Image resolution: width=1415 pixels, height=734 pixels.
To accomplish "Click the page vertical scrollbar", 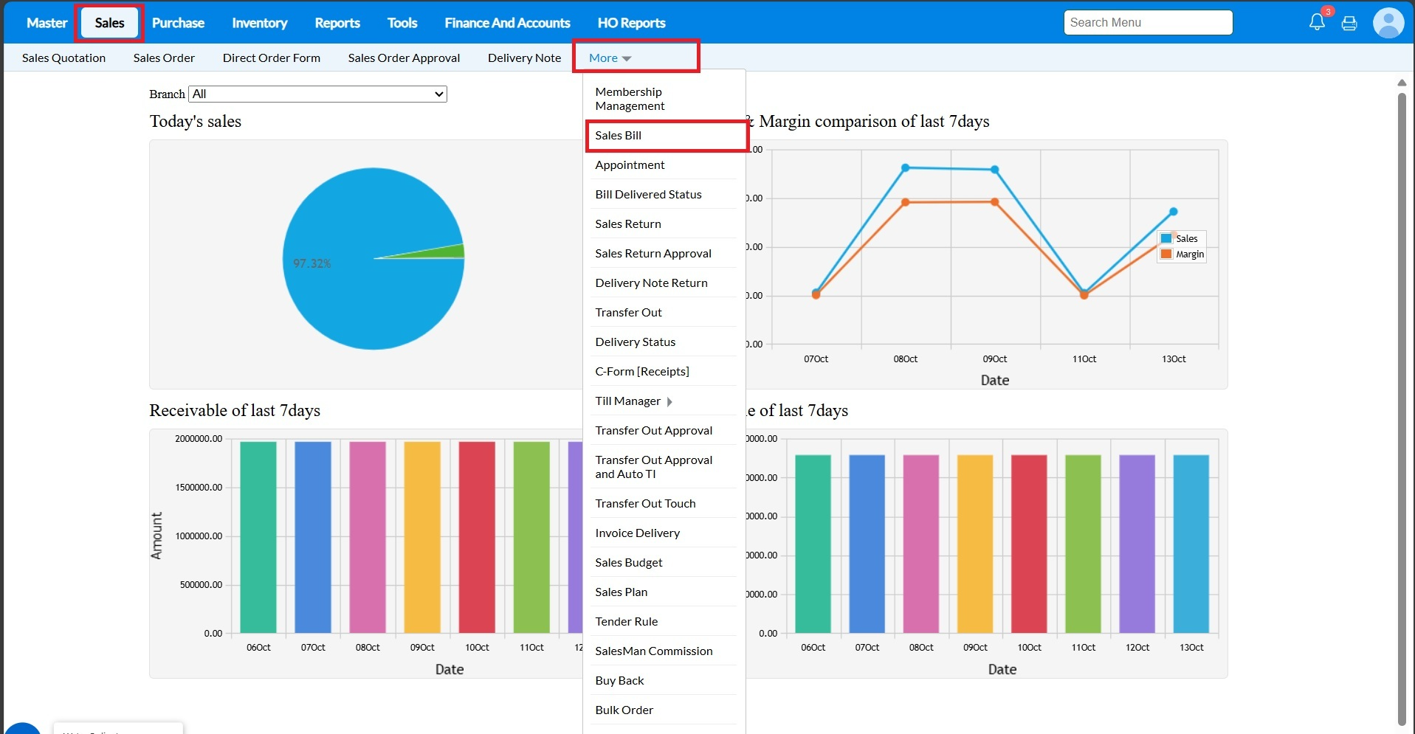I will tap(1402, 406).
